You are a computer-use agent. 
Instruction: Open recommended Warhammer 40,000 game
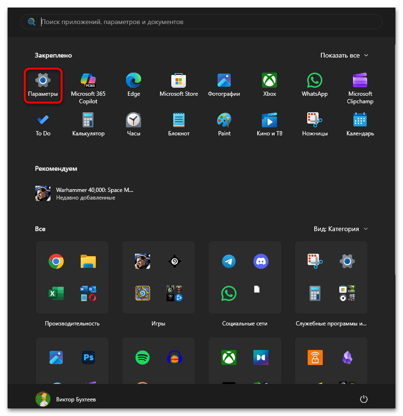pyautogui.click(x=85, y=193)
